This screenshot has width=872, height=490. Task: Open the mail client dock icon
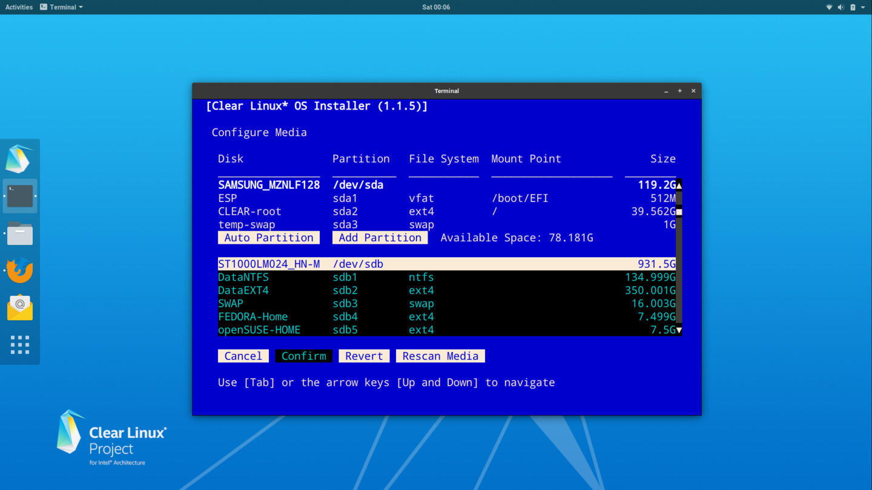pyautogui.click(x=20, y=308)
